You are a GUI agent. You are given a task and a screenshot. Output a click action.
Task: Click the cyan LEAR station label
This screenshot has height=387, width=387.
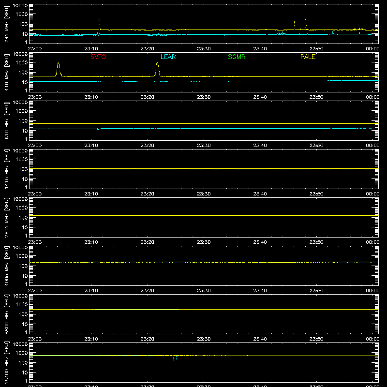tap(168, 57)
